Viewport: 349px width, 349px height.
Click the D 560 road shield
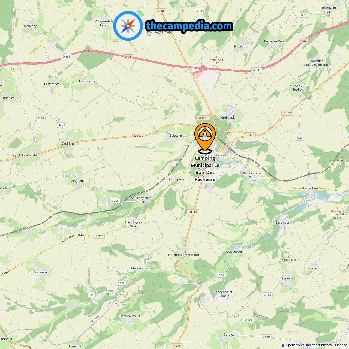pyautogui.click(x=266, y=337)
